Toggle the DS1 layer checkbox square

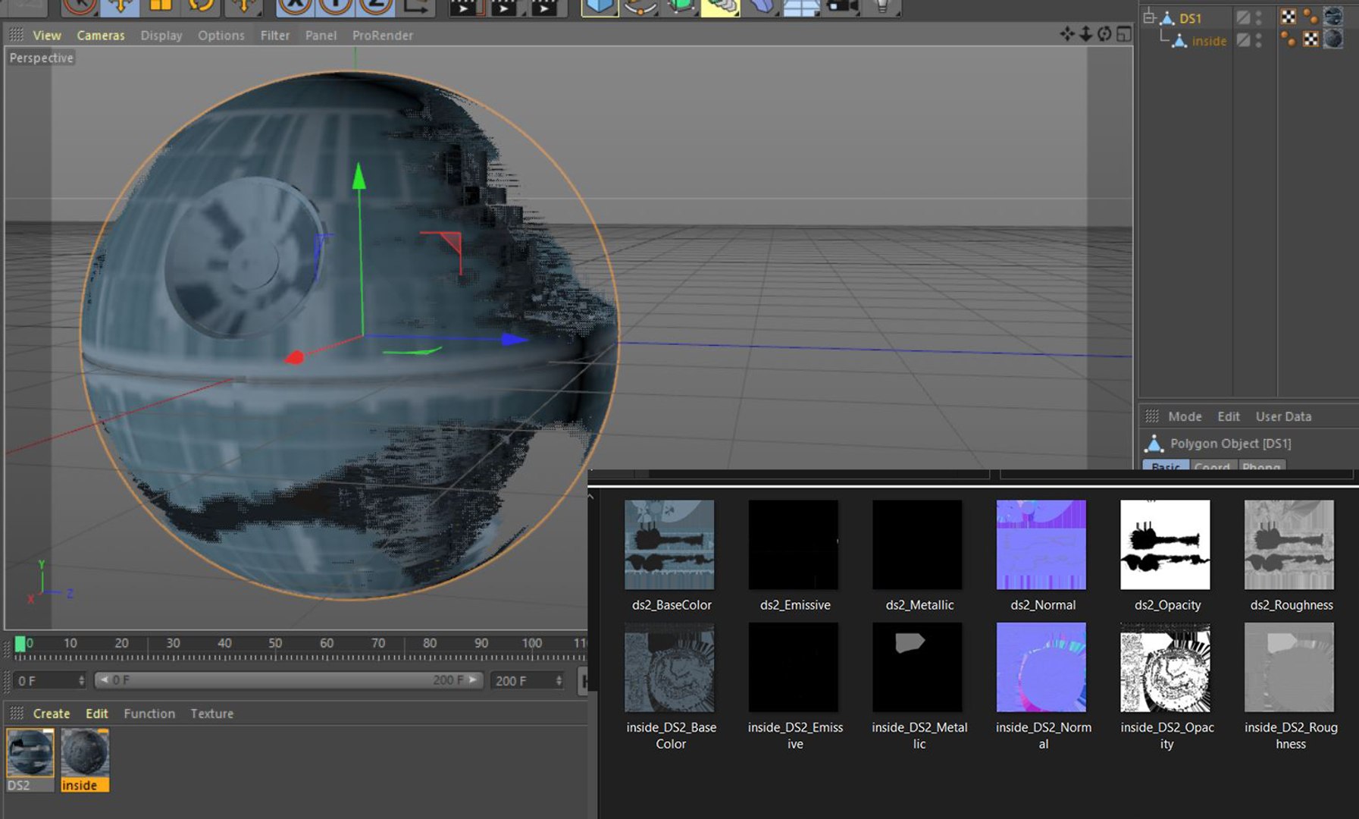1243,17
